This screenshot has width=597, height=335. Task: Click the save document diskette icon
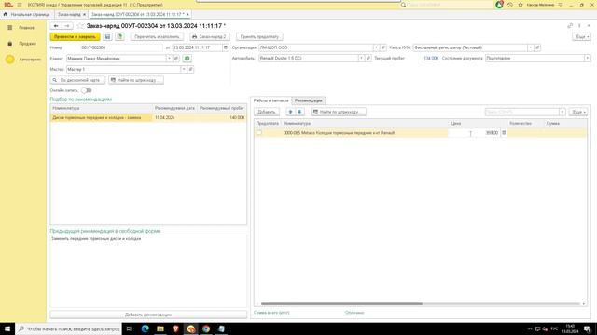107,37
